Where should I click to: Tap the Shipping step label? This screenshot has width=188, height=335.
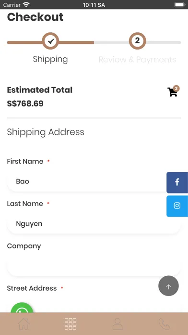(50, 59)
